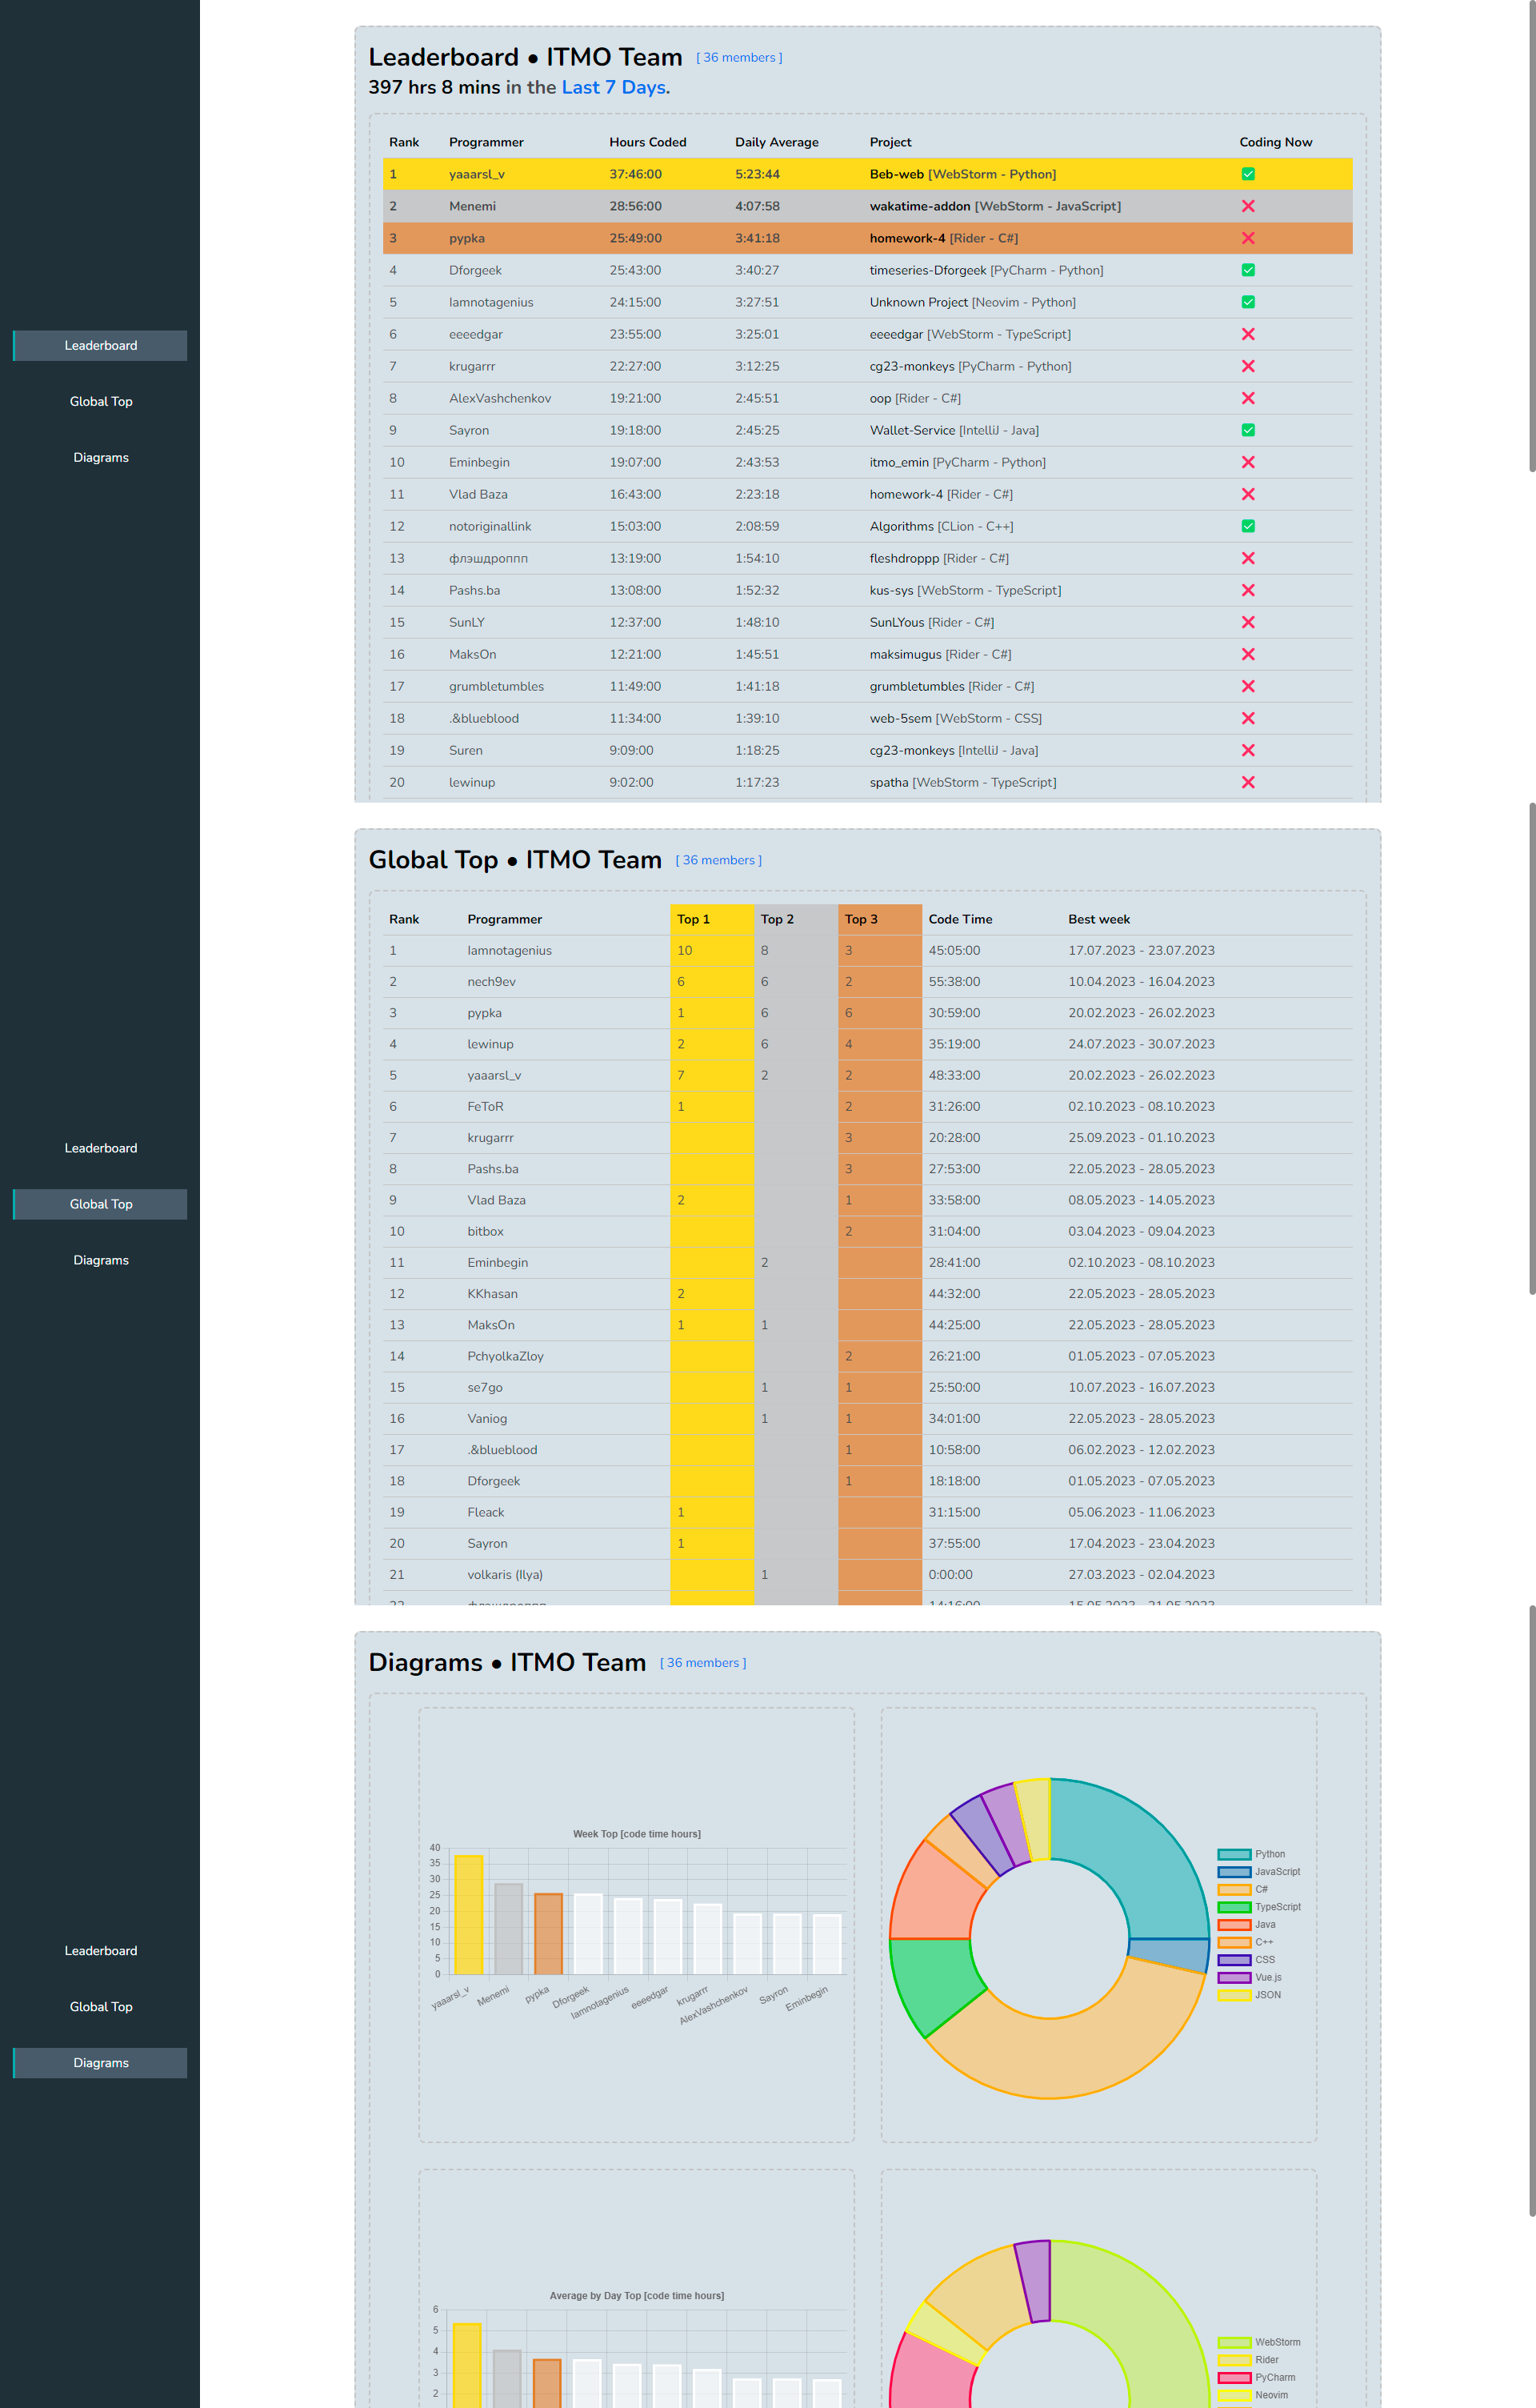Click green check for lamnotagenius row
Screen dimensions: 1536x2408
1247,302
